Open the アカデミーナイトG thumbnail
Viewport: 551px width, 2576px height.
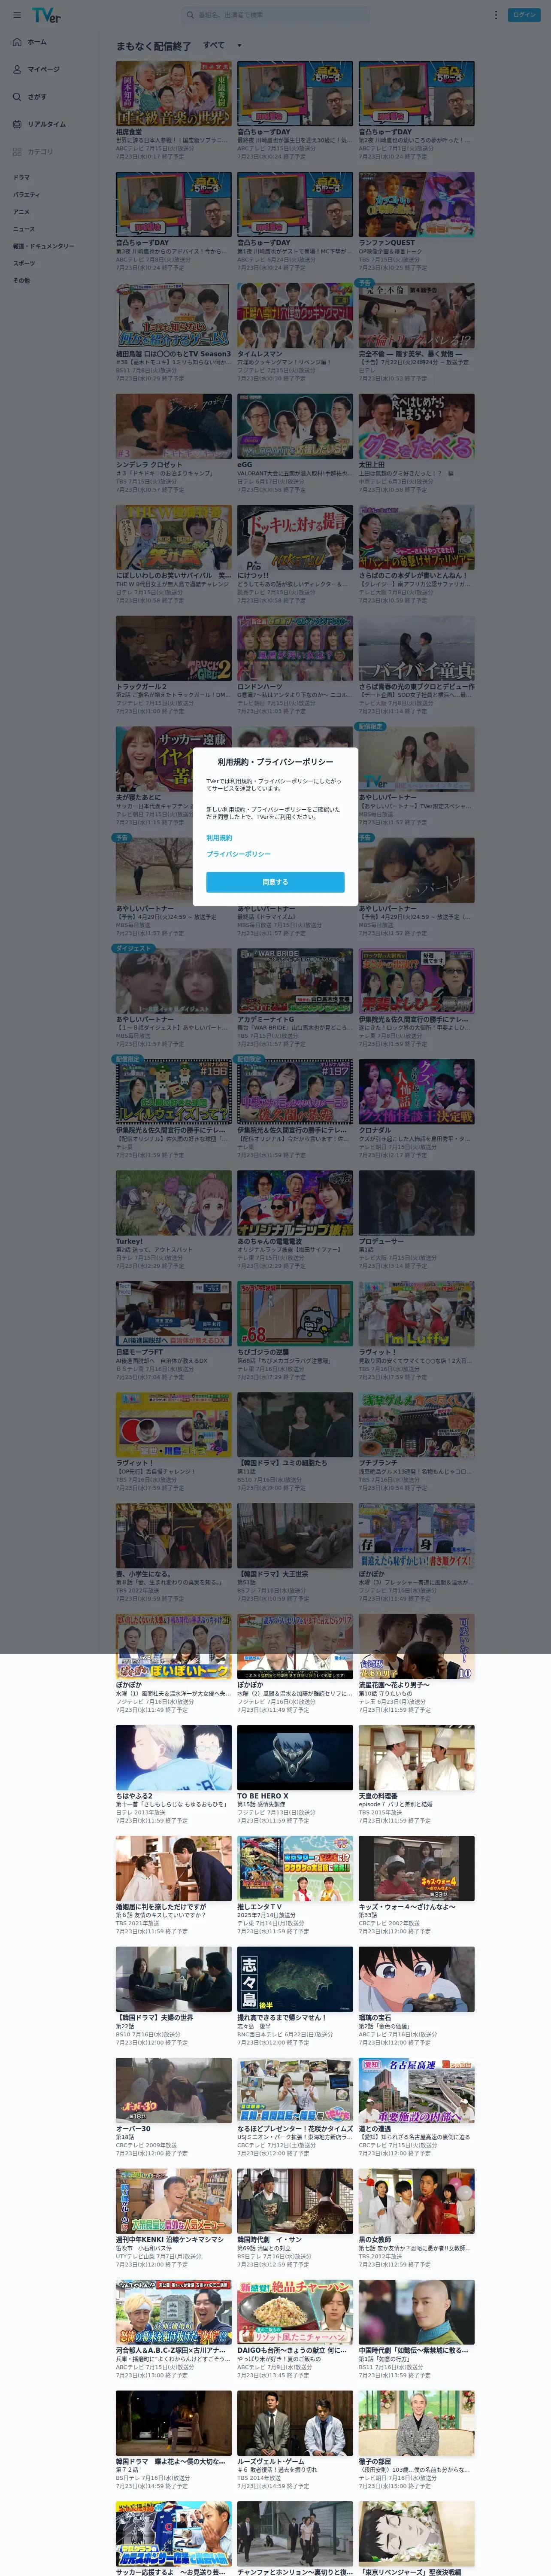click(x=295, y=981)
